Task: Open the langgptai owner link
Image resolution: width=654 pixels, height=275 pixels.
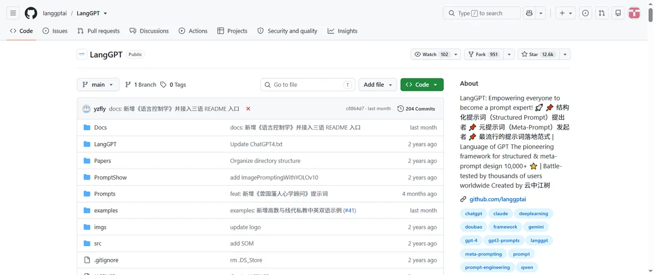Action: click(x=55, y=13)
